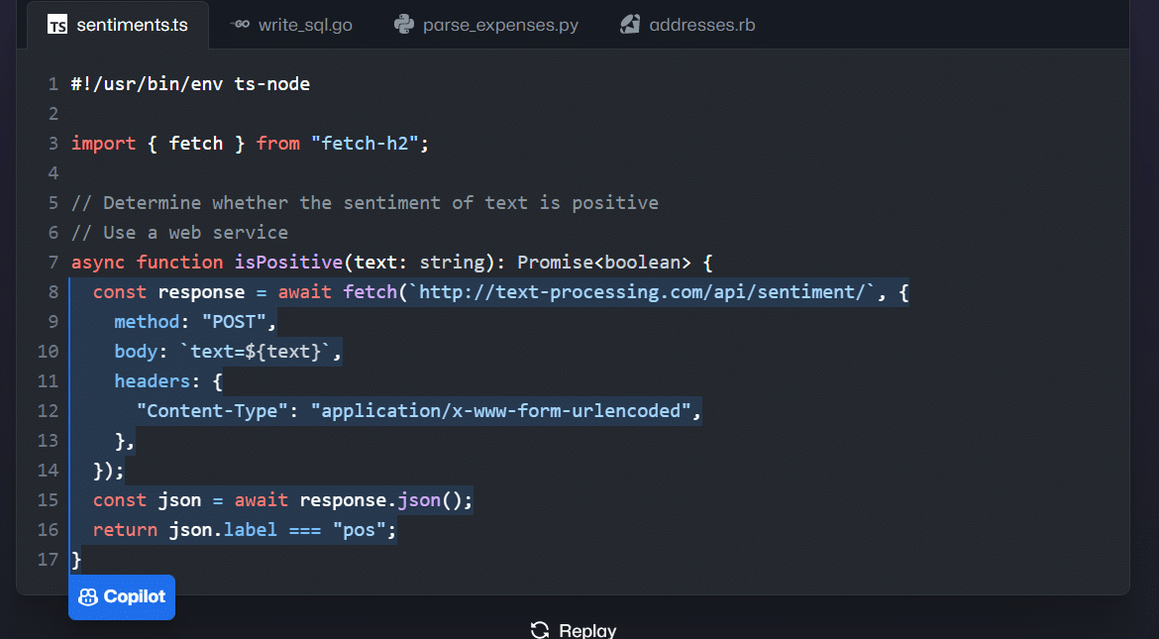Click Replay to restart the demo
The width and height of the screenshot is (1159, 639).
(587, 630)
